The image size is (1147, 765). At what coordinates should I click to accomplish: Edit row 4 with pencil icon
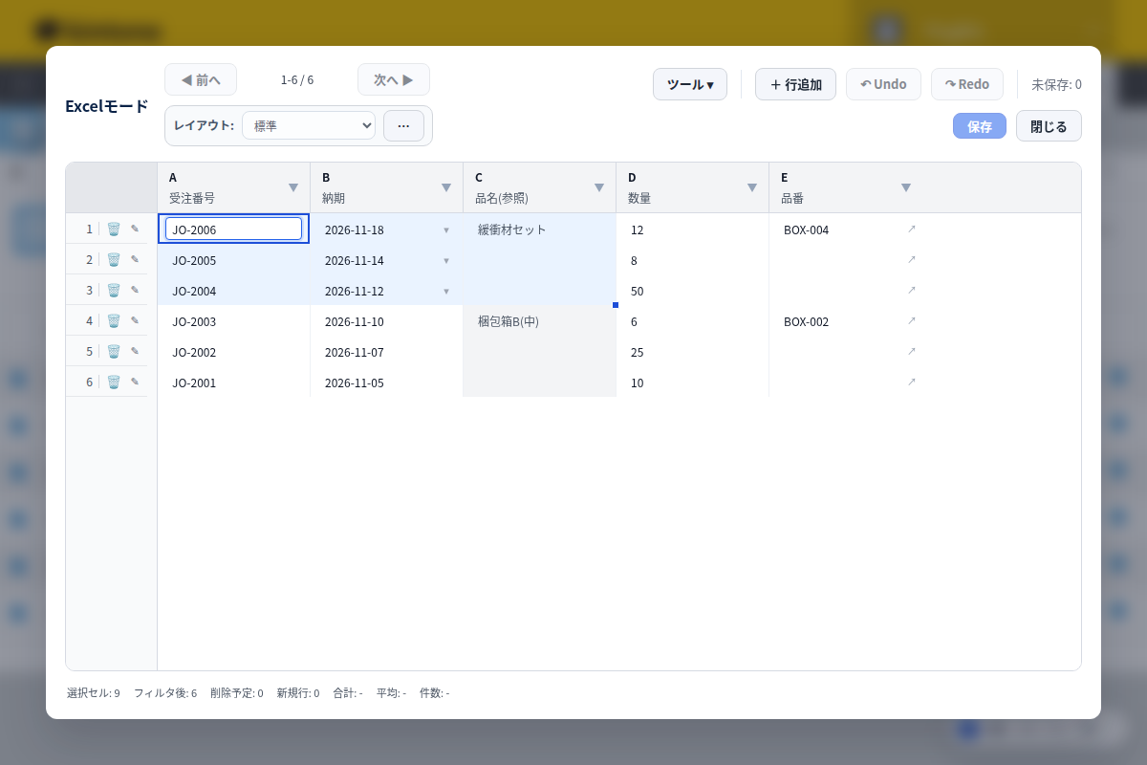tap(135, 321)
